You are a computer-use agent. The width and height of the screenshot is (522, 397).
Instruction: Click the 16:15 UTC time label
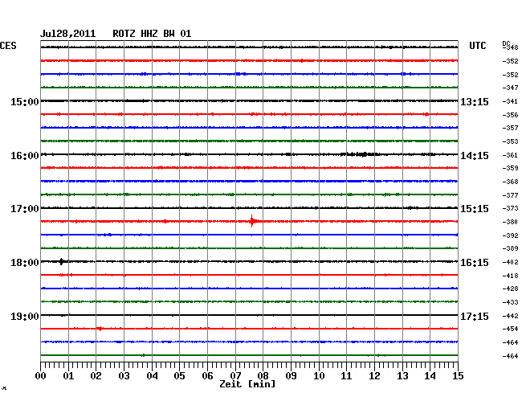(475, 263)
